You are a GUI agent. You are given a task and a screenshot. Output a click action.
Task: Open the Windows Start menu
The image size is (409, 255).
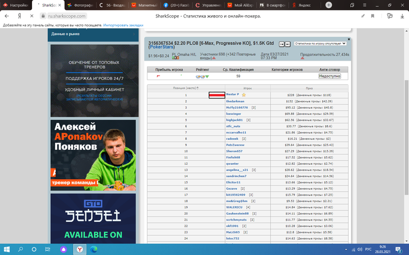click(x=7, y=249)
